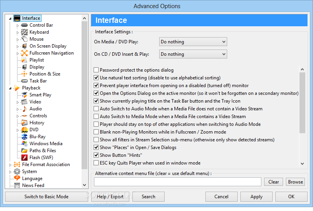Click Clear next to context menu file

tap(273, 182)
